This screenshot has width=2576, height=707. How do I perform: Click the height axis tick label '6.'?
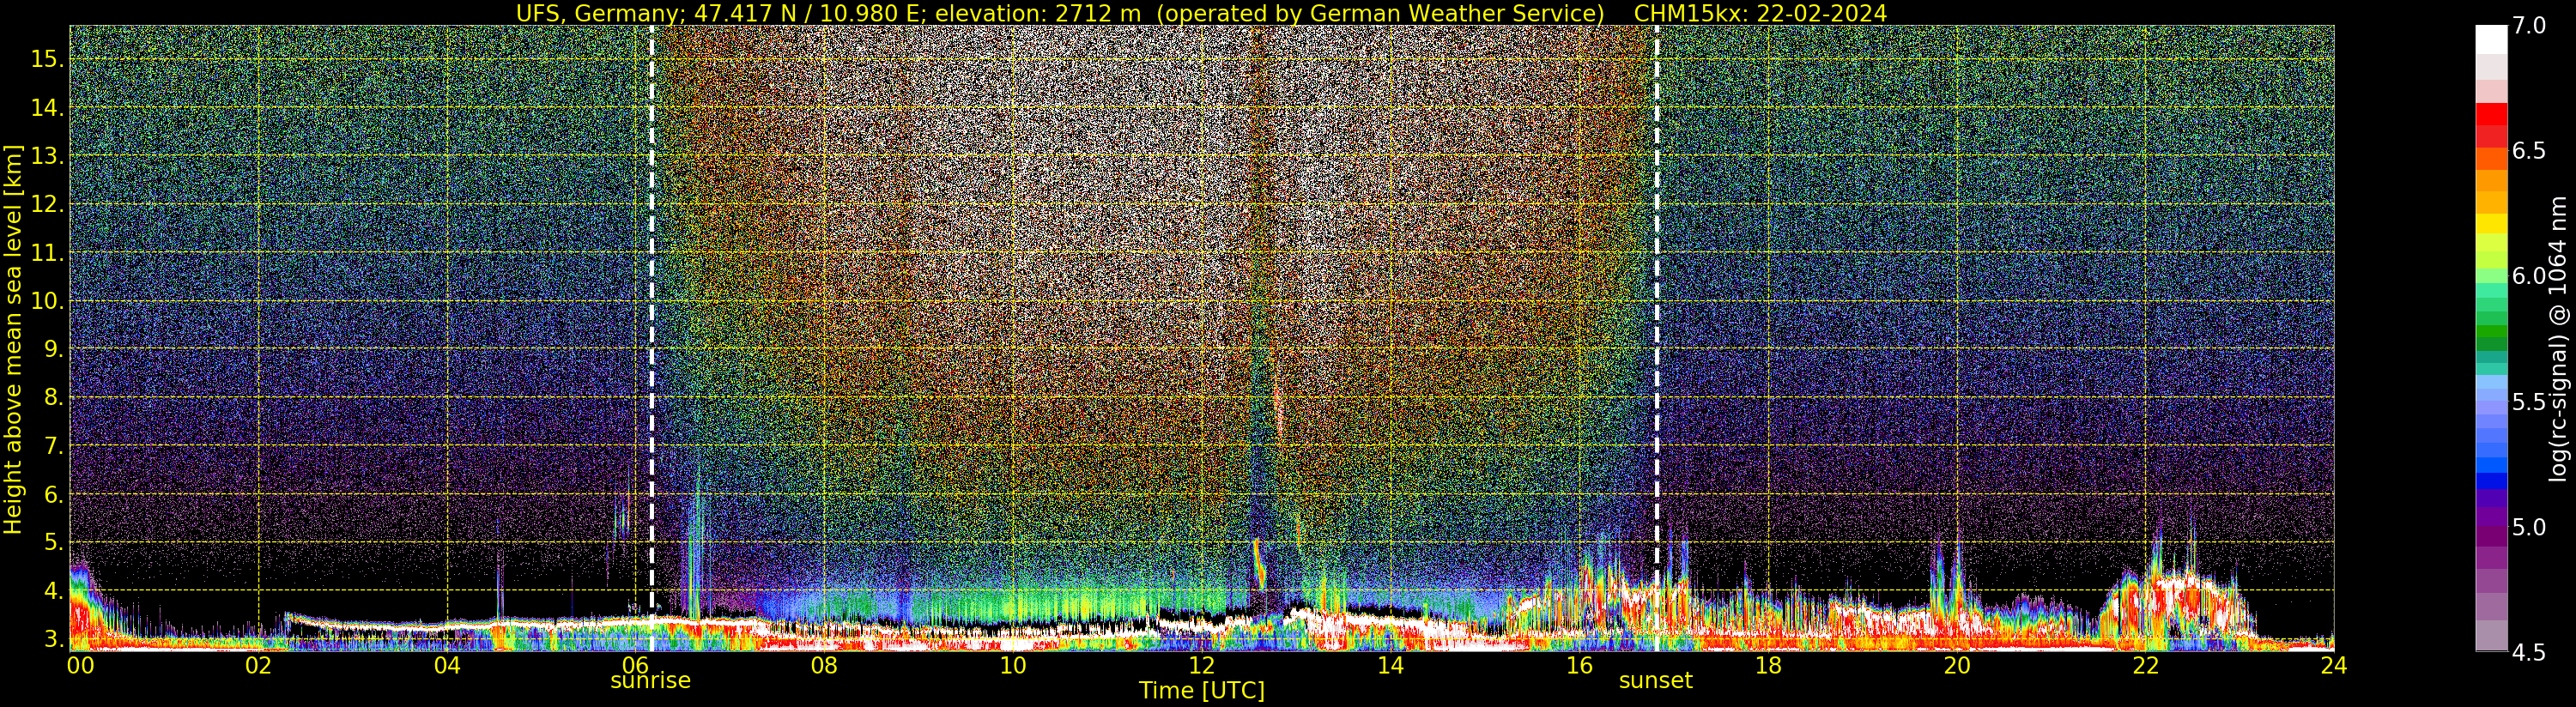(x=53, y=494)
